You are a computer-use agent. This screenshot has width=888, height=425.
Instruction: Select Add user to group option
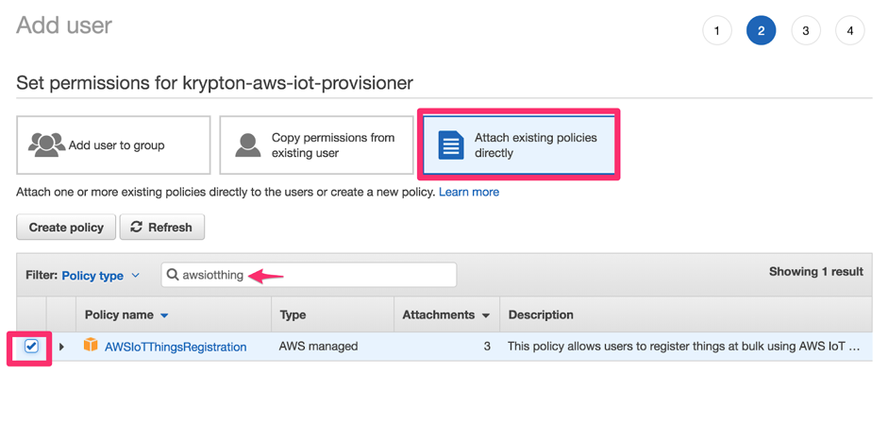(x=113, y=145)
